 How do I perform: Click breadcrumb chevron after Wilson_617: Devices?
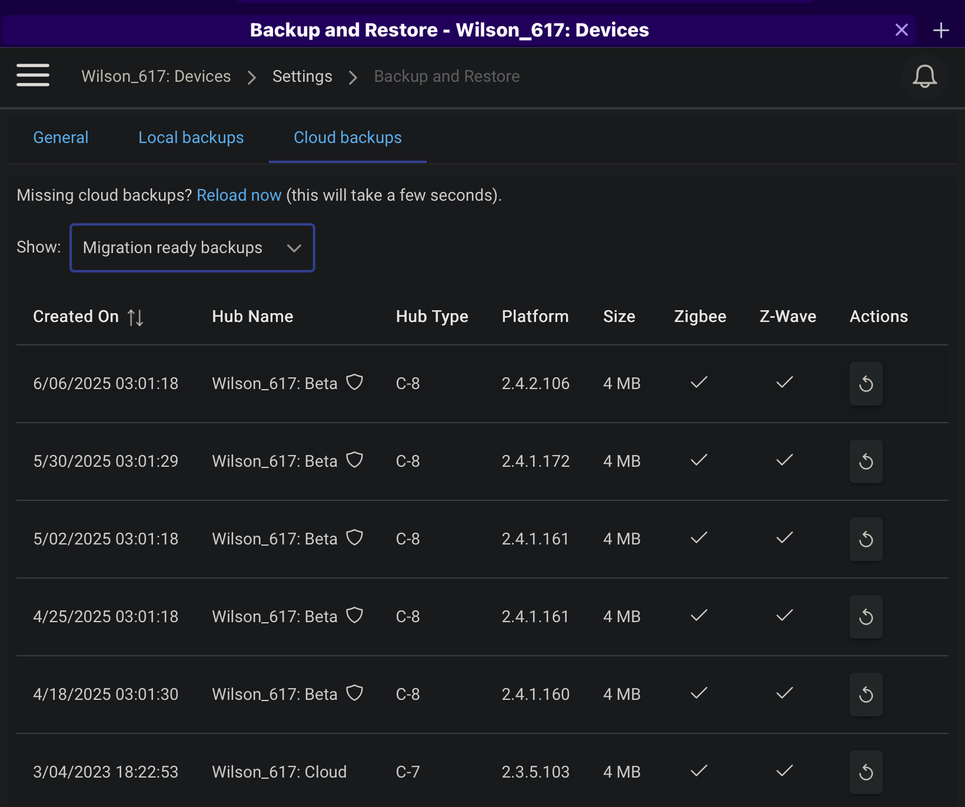252,77
